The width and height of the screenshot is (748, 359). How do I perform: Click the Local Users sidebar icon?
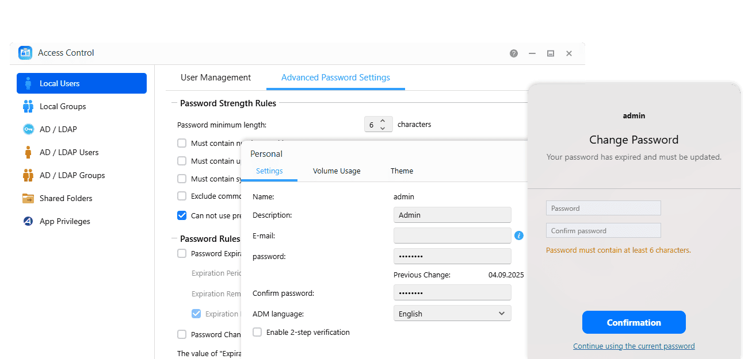(x=28, y=83)
